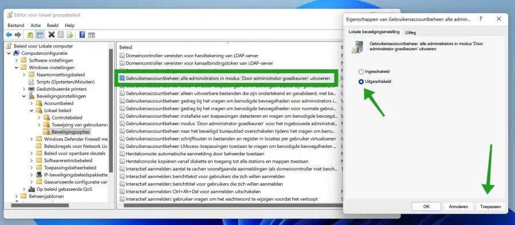Click the Computerconfiguratie computer icon
The image size is (515, 225).
(x=16, y=53)
